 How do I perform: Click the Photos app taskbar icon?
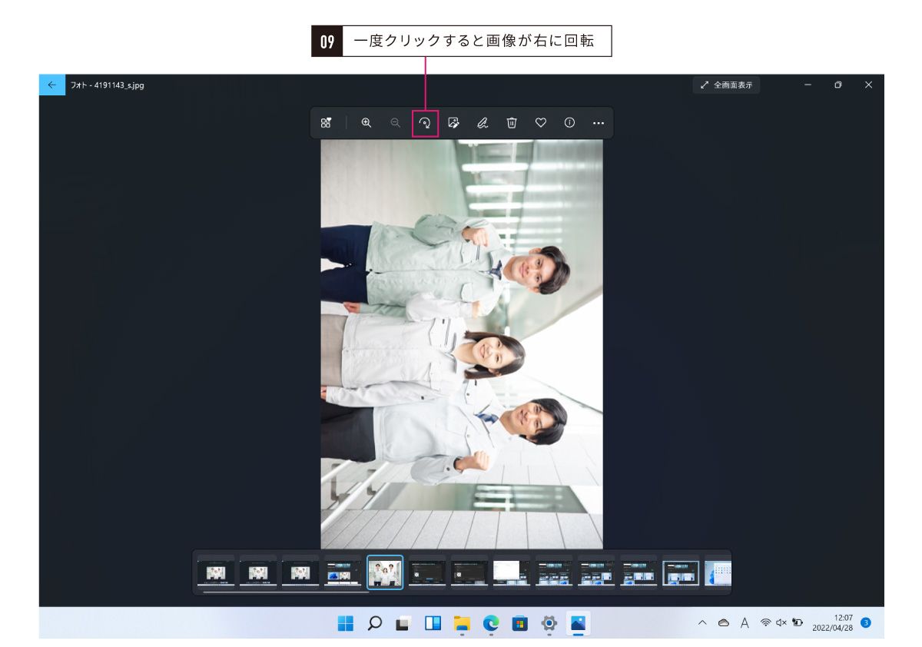[578, 623]
